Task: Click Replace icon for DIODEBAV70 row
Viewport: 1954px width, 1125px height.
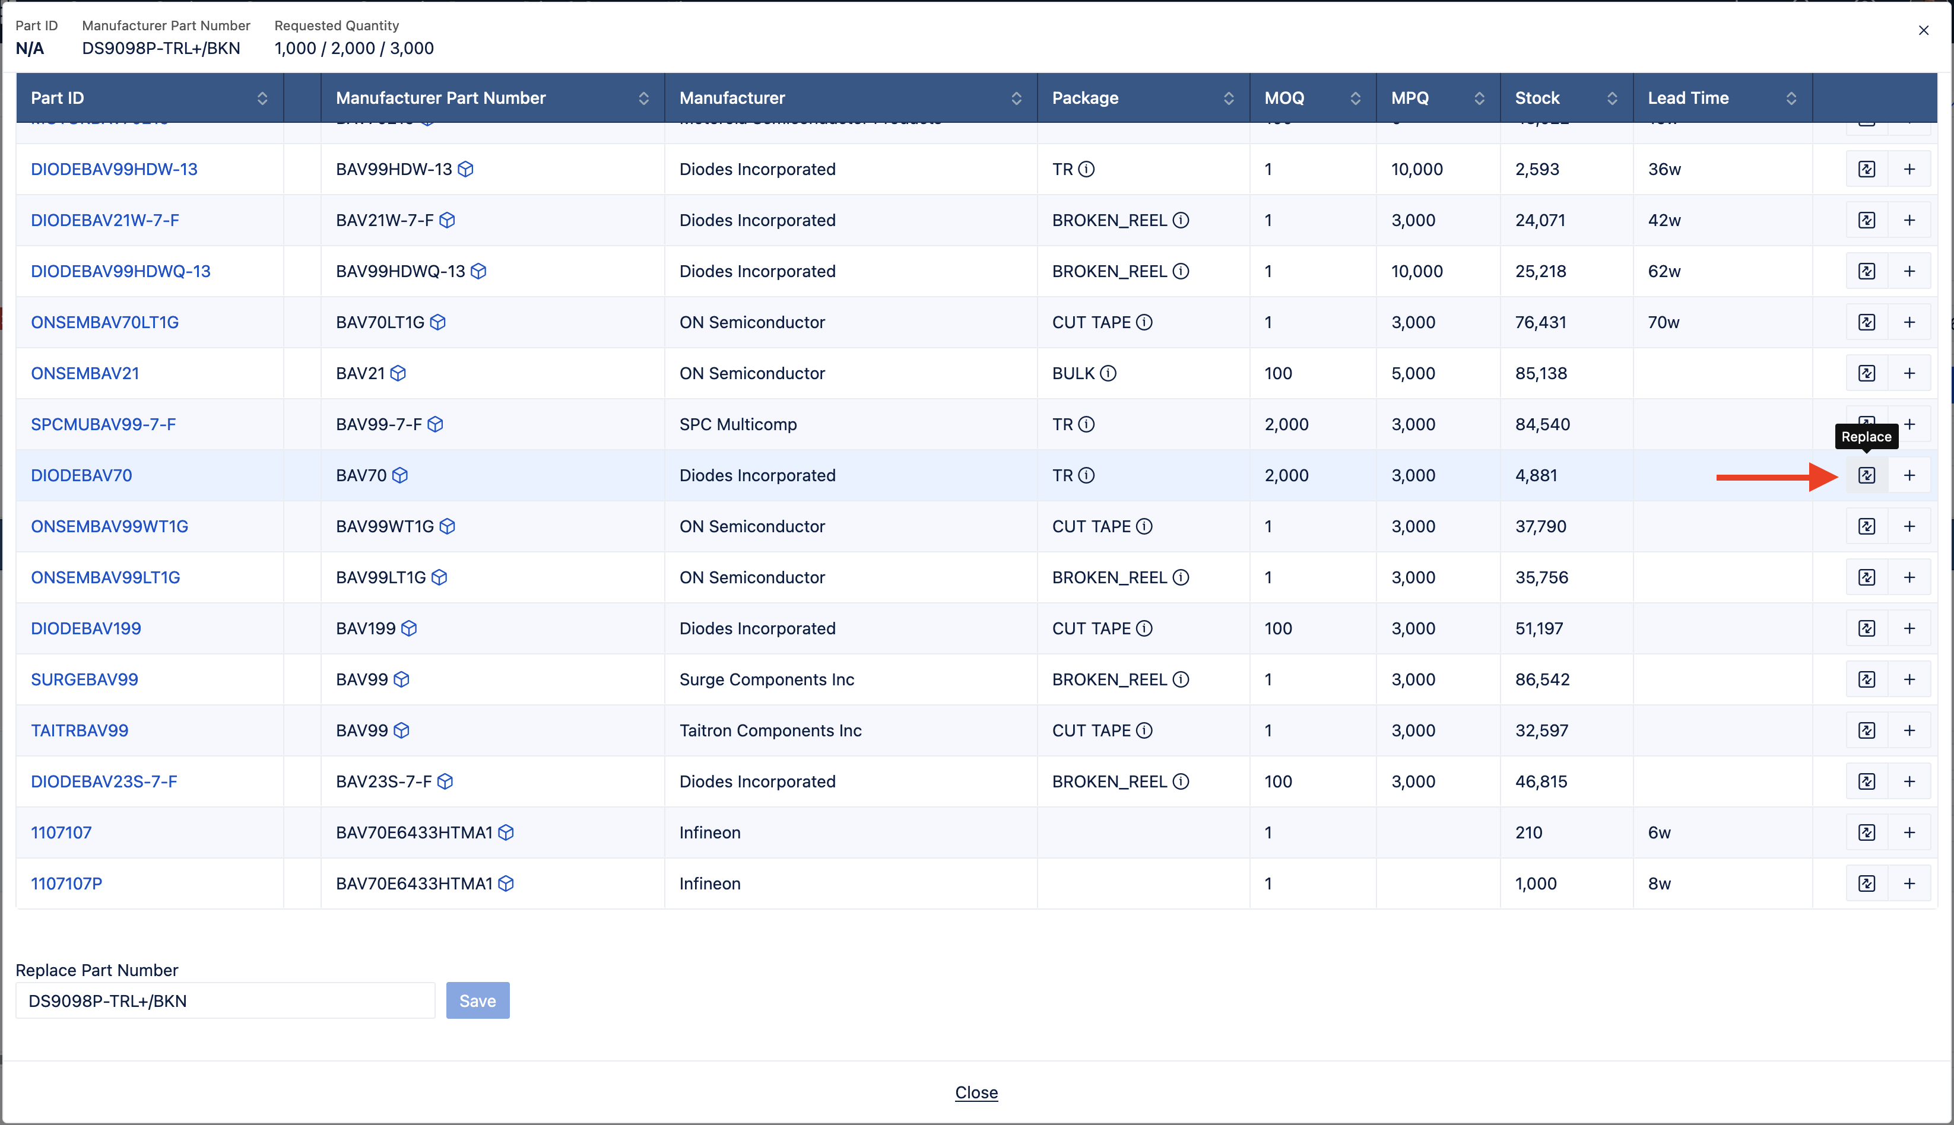Action: tap(1866, 475)
